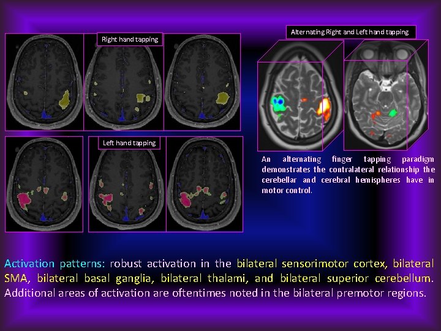
Task: Click the 'Left hand tapping' label
Action: pyautogui.click(x=129, y=143)
